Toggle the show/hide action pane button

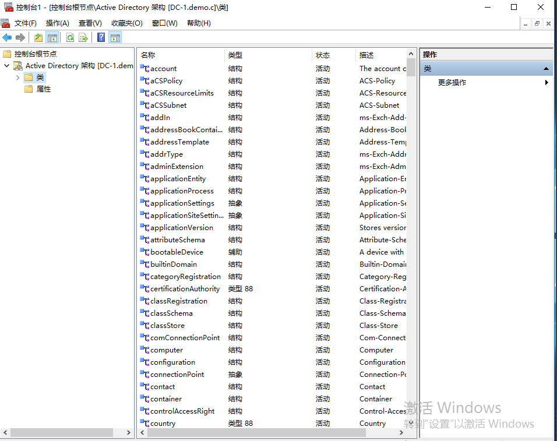tap(115, 38)
